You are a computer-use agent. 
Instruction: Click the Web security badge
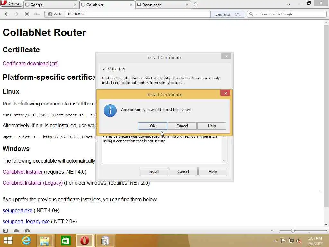click(55, 14)
